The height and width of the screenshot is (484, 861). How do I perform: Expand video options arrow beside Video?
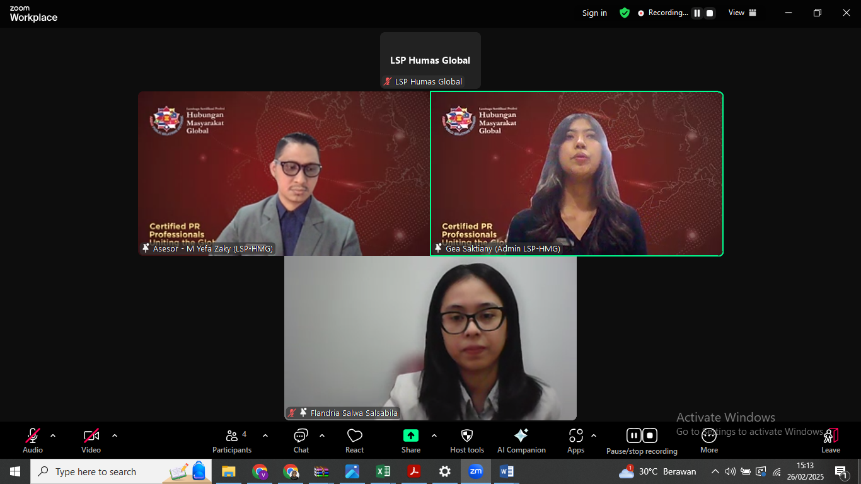click(x=115, y=435)
